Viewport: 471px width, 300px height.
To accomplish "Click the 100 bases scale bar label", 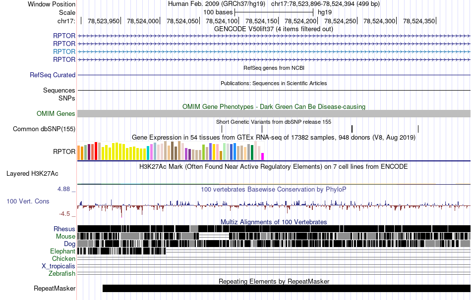I will point(218,12).
